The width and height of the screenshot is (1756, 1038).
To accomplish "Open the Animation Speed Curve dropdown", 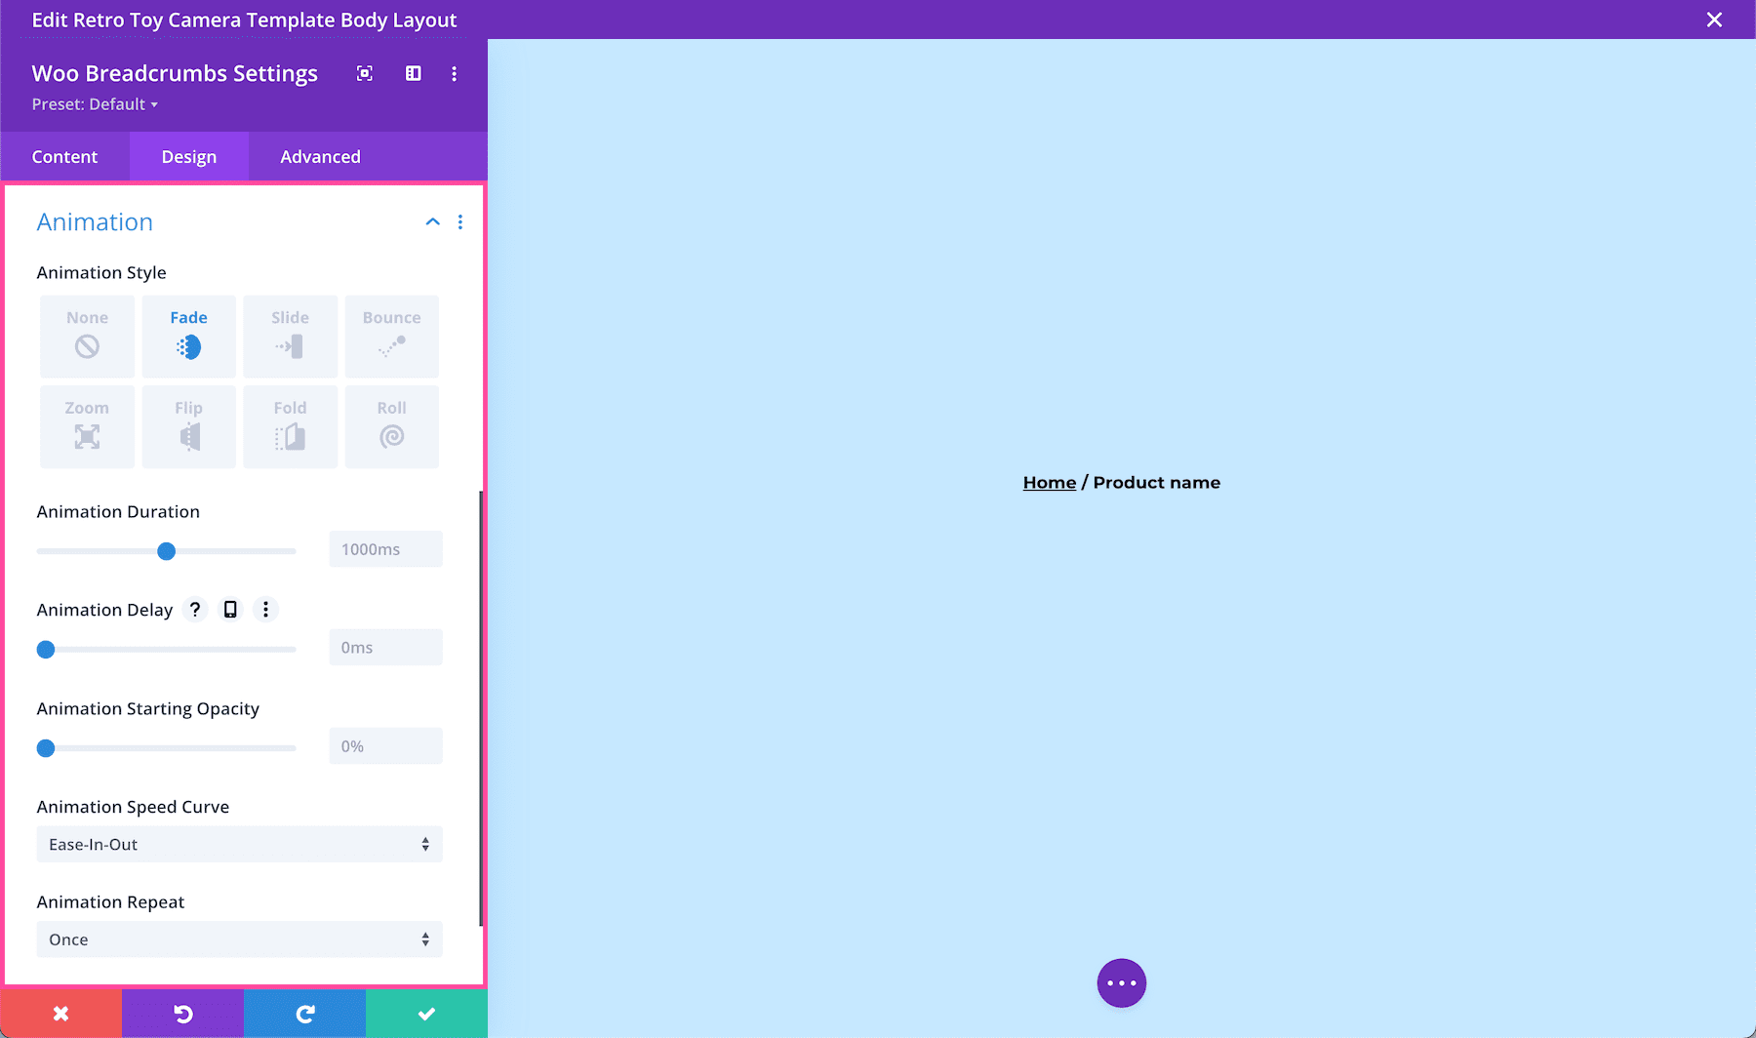I will [x=238, y=844].
